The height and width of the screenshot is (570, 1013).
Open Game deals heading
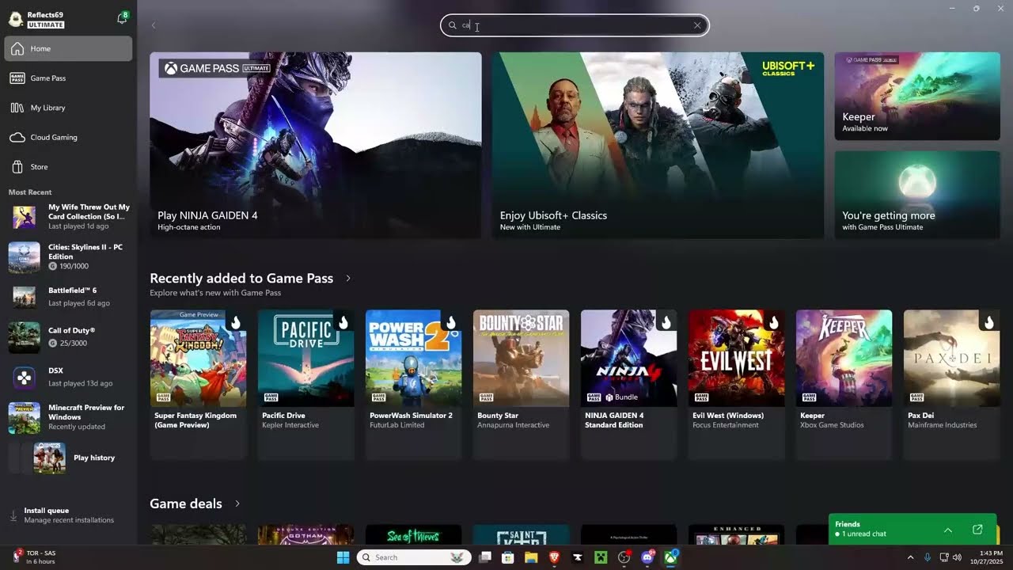(186, 503)
